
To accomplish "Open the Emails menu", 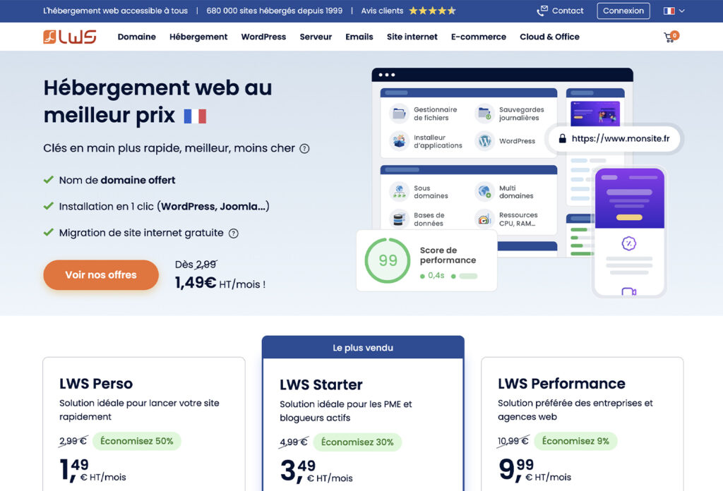I will click(x=359, y=37).
